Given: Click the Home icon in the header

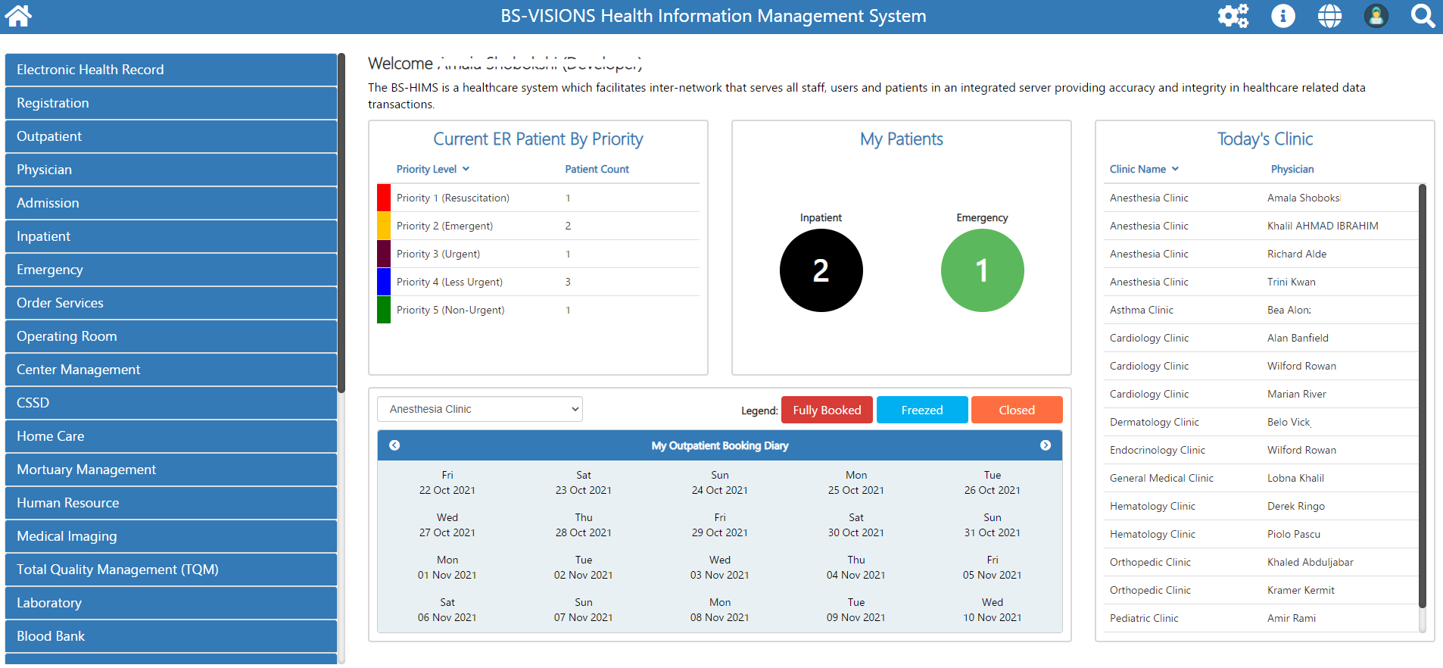Looking at the screenshot, I should click(18, 16).
